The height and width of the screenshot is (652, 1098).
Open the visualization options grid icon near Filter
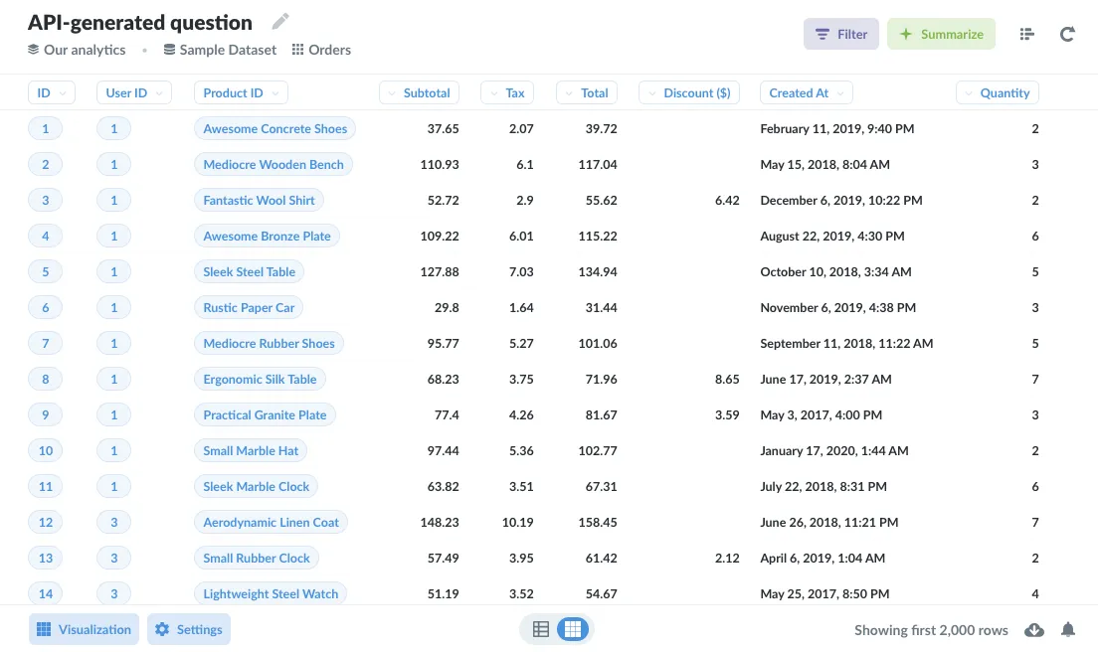coord(1026,33)
